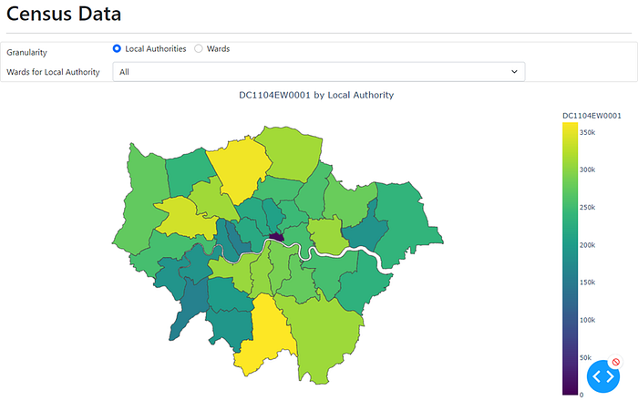638x411 pixels.
Task: Click the 150k colorbar tick label
Action: tap(587, 282)
